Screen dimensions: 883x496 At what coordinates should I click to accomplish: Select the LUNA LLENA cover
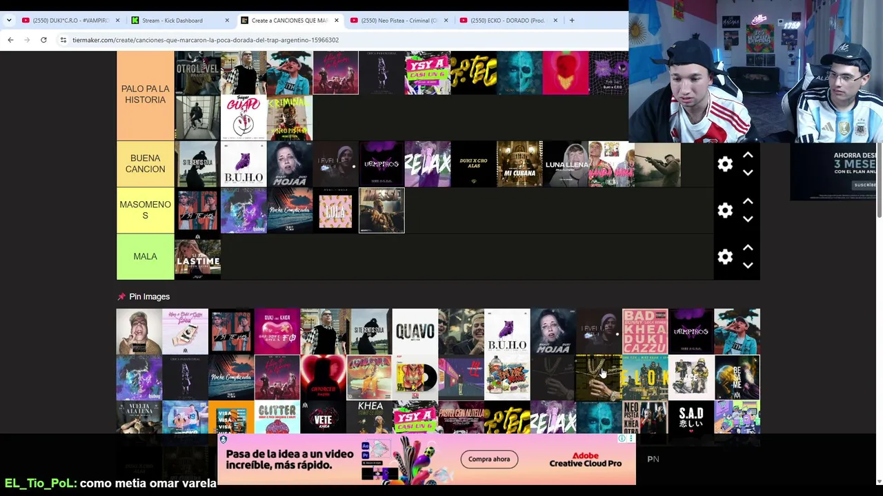pyautogui.click(x=566, y=164)
